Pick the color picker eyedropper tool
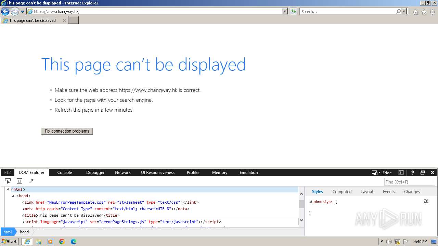 31,181
